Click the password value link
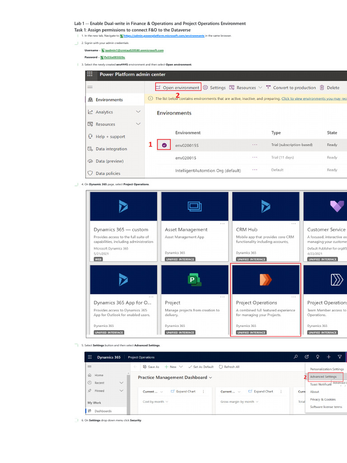The width and height of the screenshot is (347, 463). click(x=114, y=57)
